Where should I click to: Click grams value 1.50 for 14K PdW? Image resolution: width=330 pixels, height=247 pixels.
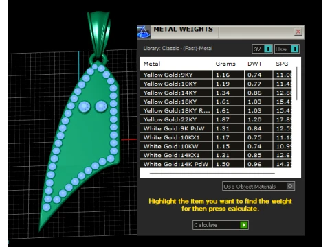tap(223, 164)
